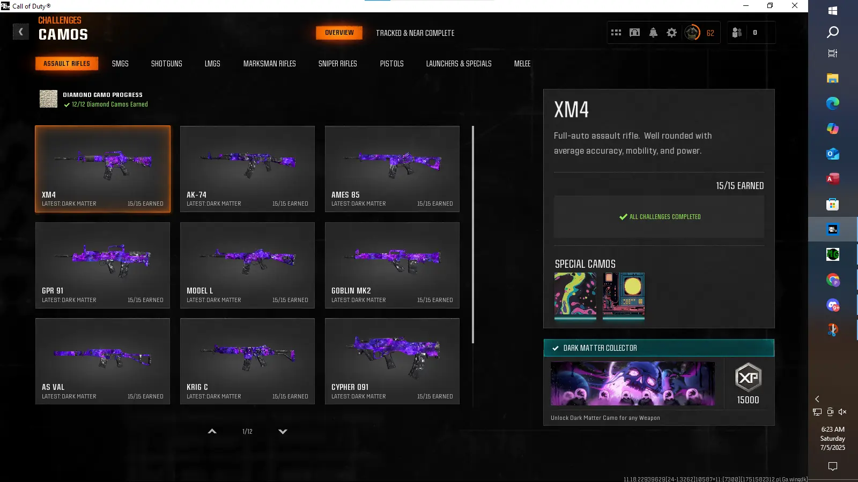Screen dimensions: 858x482
Task: Open File Explorer from the taskbar
Action: point(833,78)
